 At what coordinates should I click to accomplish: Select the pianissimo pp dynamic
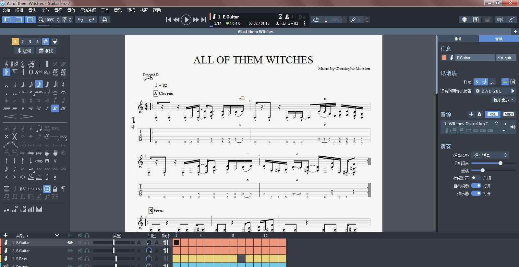point(15,108)
